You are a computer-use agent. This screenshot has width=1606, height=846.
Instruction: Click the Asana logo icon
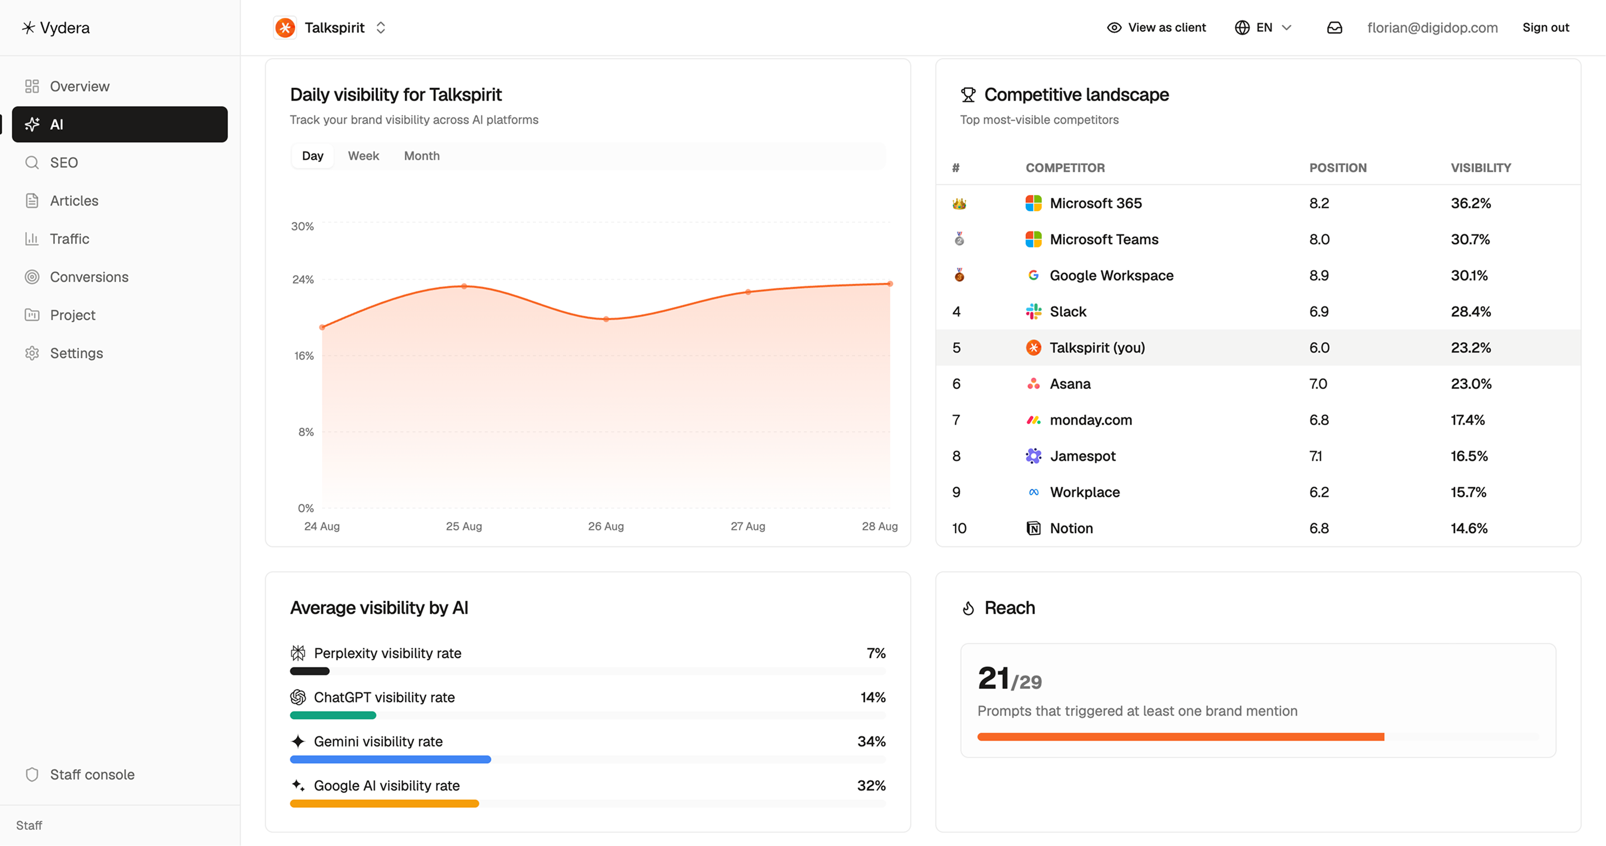pos(1033,383)
